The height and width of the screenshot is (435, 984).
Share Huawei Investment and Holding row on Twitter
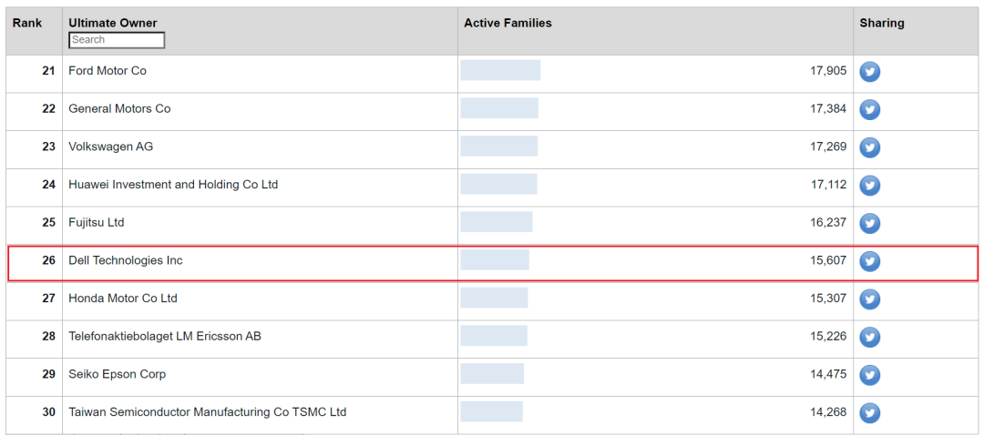(870, 186)
